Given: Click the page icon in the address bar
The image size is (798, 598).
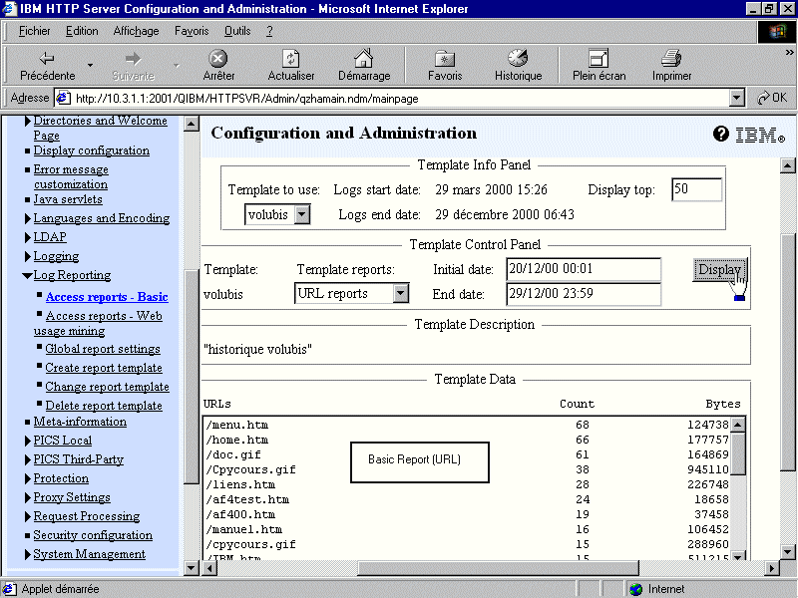Looking at the screenshot, I should 63,98.
